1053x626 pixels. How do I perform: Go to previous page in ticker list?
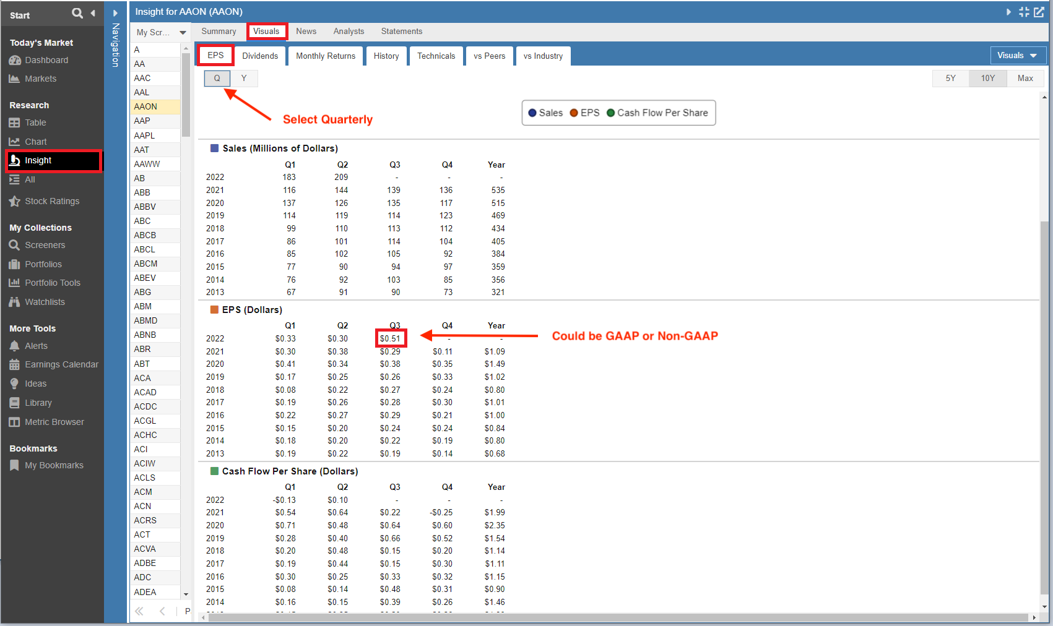tap(162, 611)
